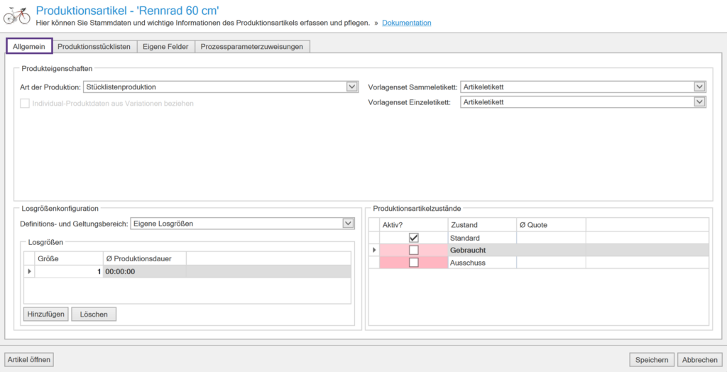Expand Vorlagenset Einzeletikett dropdown
The image size is (727, 372).
(699, 102)
